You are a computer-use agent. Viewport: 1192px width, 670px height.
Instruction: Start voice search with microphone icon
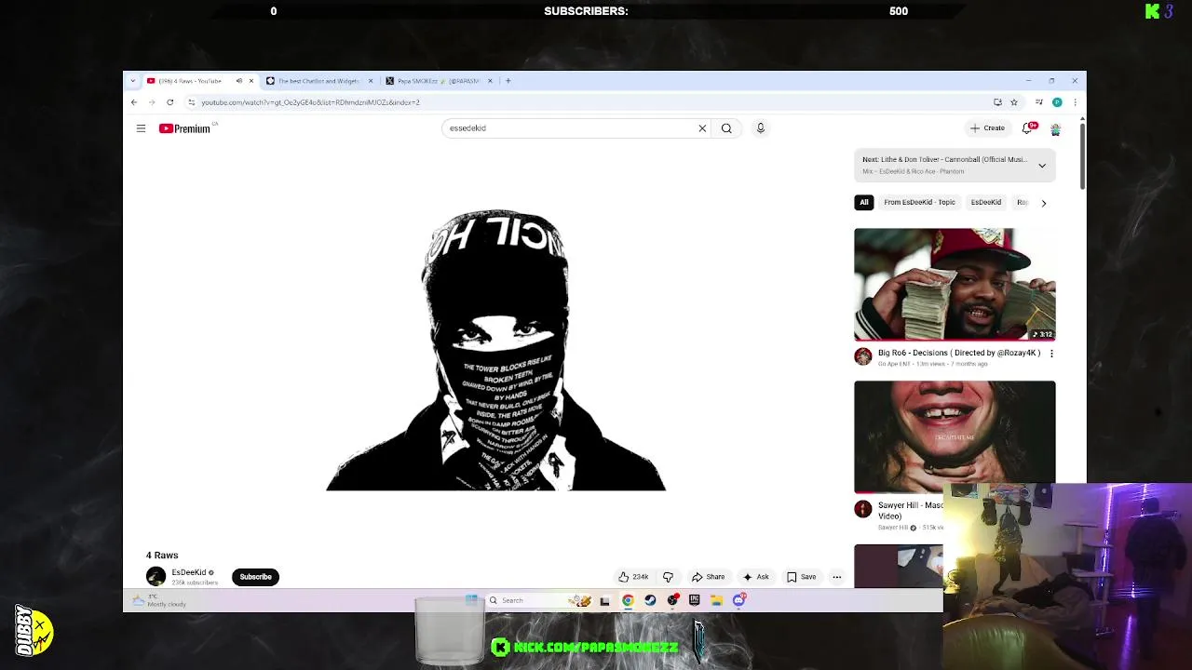point(760,128)
